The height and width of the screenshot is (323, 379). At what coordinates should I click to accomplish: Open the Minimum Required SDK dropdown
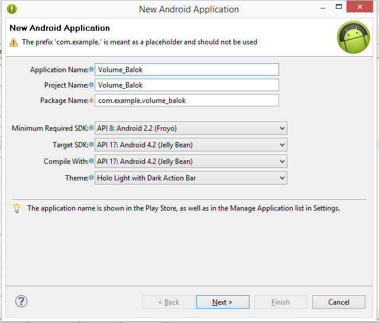[191, 128]
